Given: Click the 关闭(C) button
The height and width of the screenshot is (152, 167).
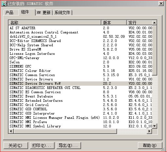Looking at the screenshot, I should click(x=16, y=145).
